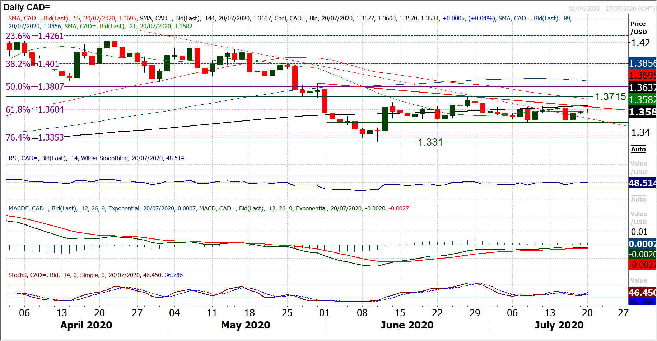Click the May 2020 month label
The height and width of the screenshot is (341, 657).
point(246,325)
